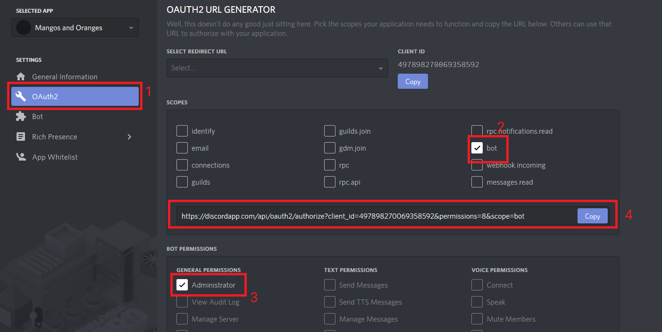Screen dimensions: 662x332
Task: Click the OAuth2 URL Generator heading
Action: pyautogui.click(x=221, y=9)
